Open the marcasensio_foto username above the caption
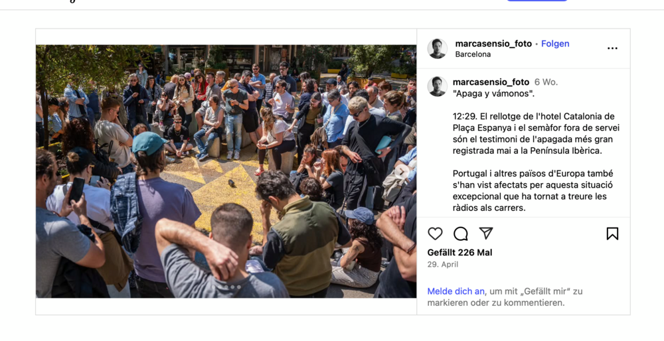The width and height of the screenshot is (664, 341). (x=491, y=82)
